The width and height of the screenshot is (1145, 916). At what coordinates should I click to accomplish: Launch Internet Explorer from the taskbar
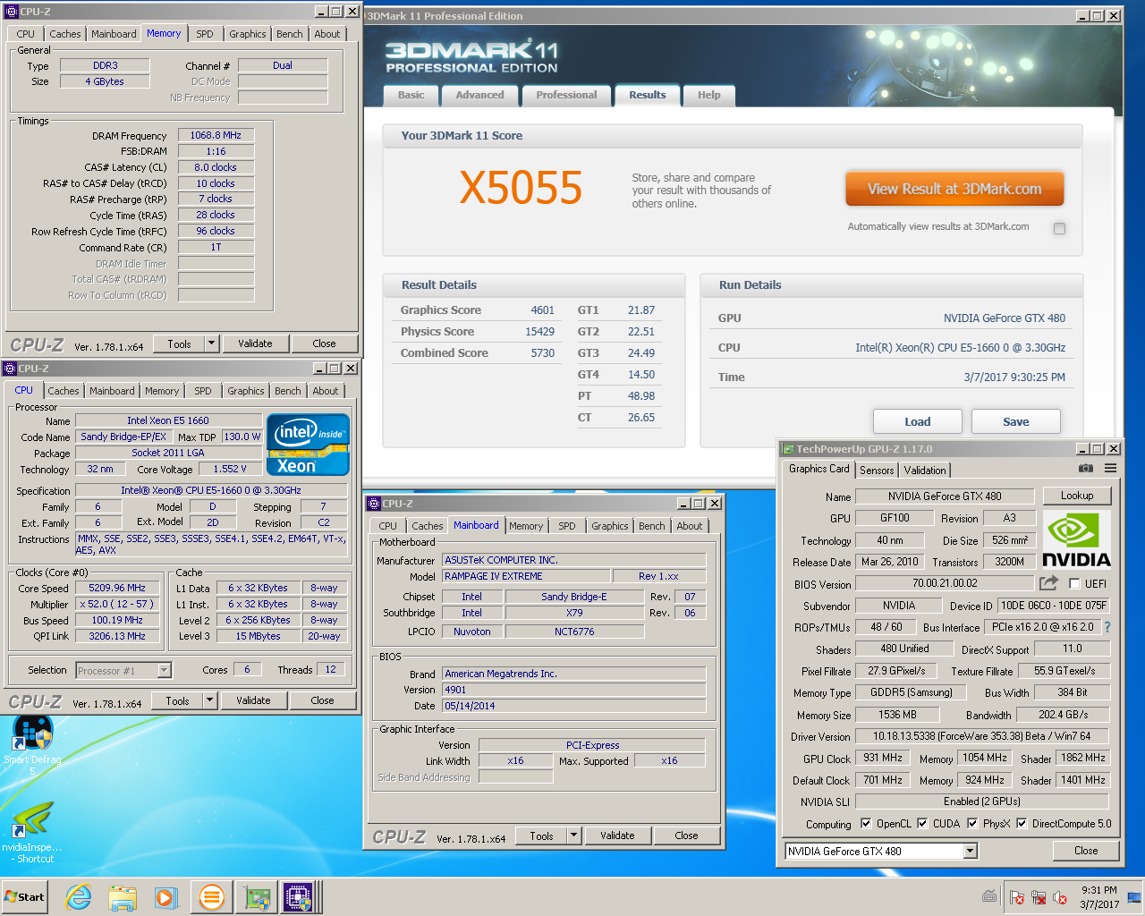(79, 896)
